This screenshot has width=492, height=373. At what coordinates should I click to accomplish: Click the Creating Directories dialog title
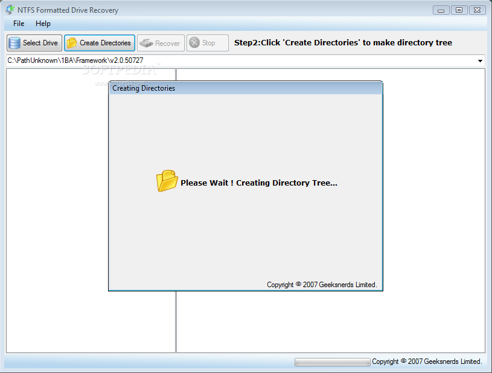[x=144, y=88]
